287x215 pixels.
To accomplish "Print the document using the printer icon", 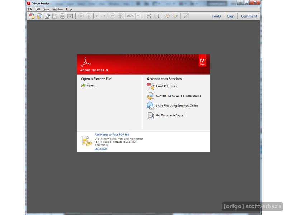I will point(62,16).
